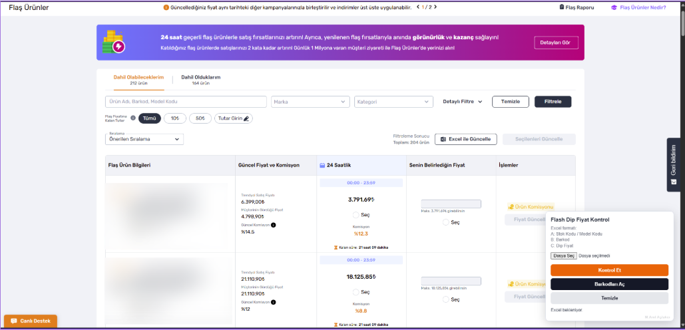The width and height of the screenshot is (685, 330).
Task: Click the price input above Maks. 18.125,85₺
Action: coord(451,281)
